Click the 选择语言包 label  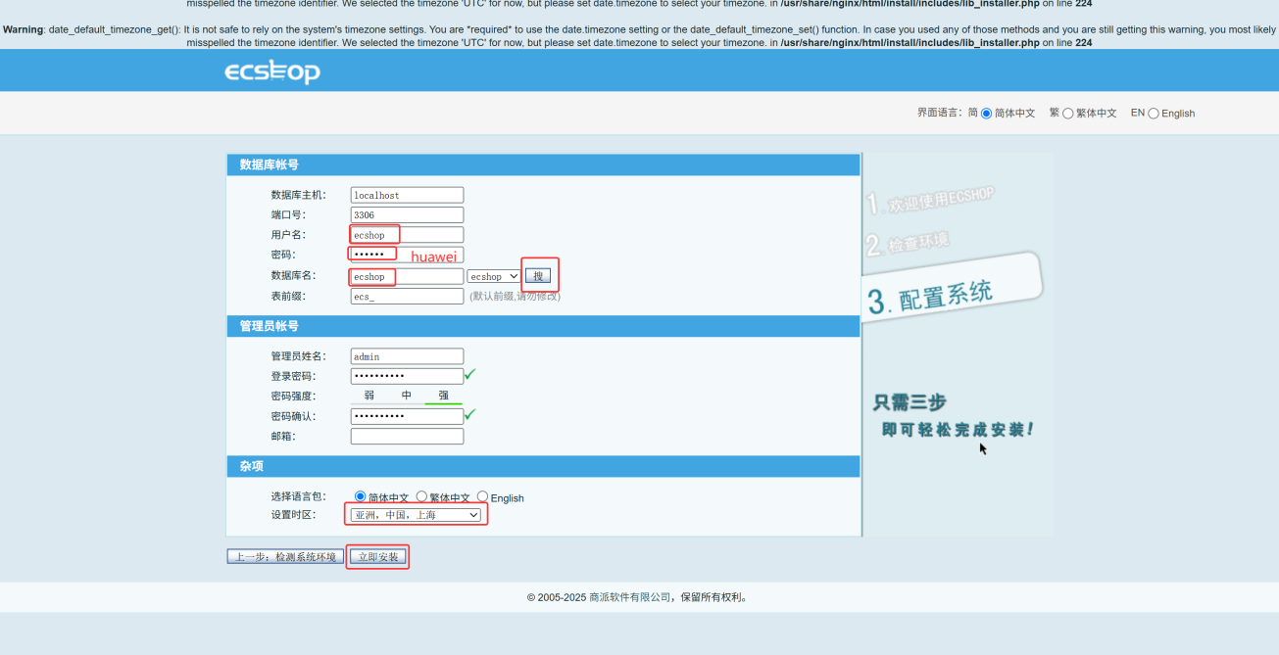(299, 497)
